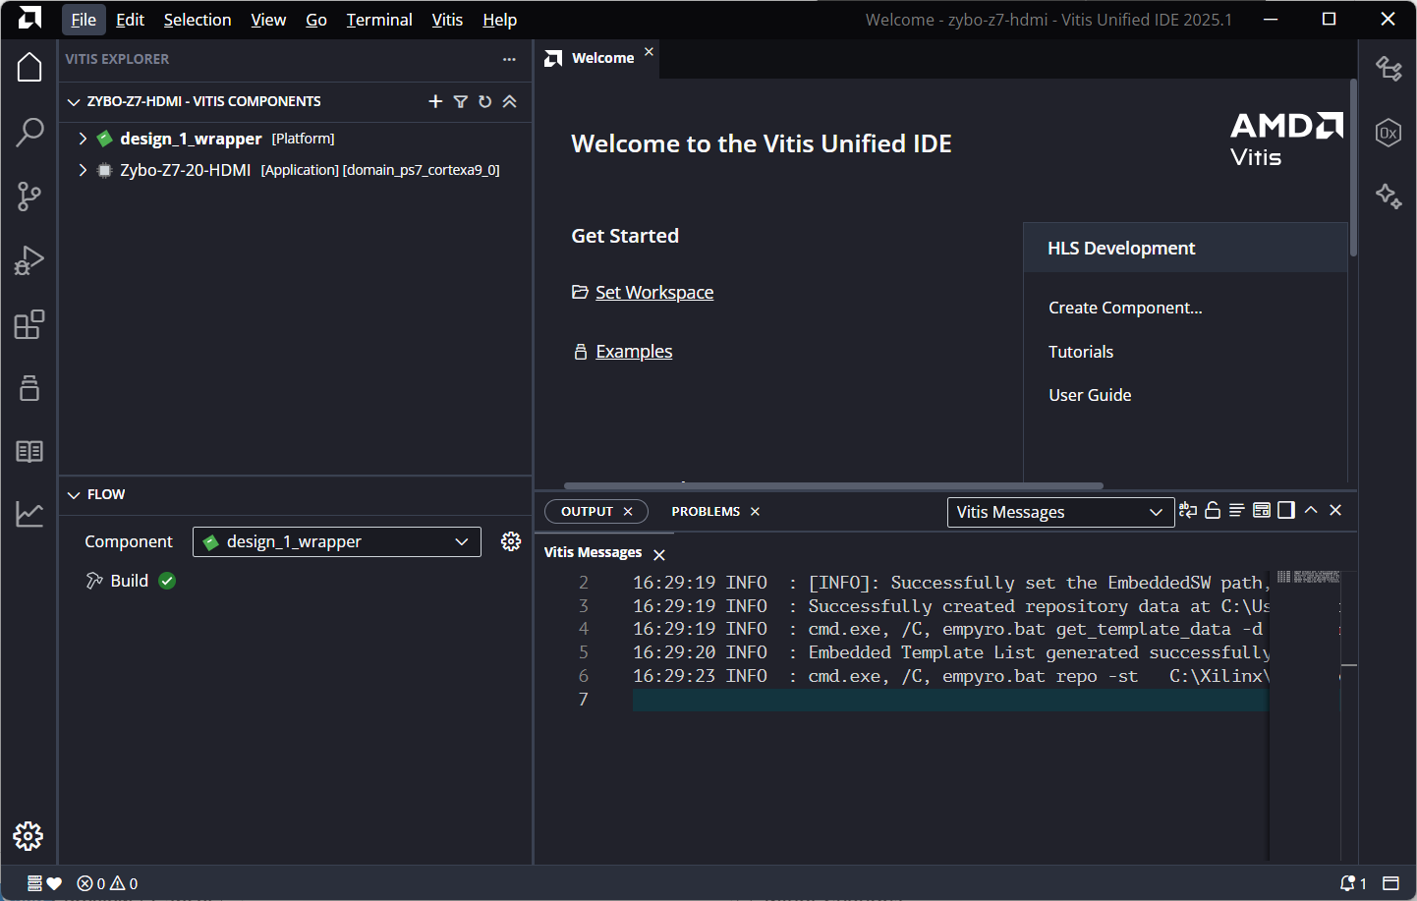Clear the output panel
The image size is (1417, 901).
(1237, 510)
